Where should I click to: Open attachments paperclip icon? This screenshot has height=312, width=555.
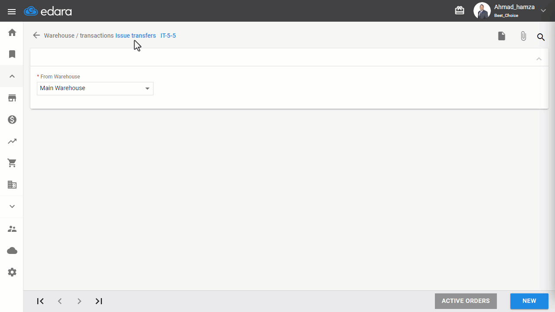[x=523, y=36]
